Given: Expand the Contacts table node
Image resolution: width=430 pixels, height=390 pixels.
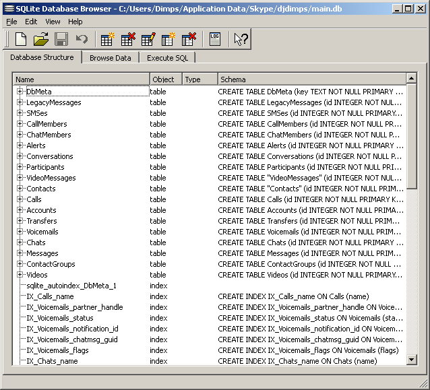Looking at the screenshot, I should tap(20, 189).
